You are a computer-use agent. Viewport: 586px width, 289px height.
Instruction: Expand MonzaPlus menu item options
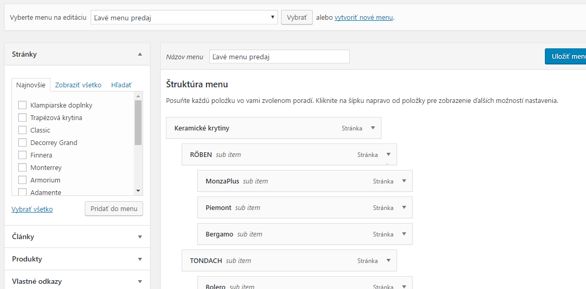[404, 181]
